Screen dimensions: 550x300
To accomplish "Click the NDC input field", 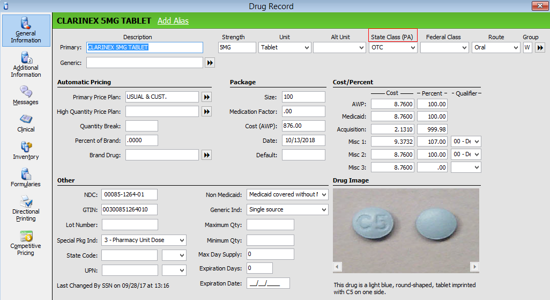I will [x=129, y=195].
